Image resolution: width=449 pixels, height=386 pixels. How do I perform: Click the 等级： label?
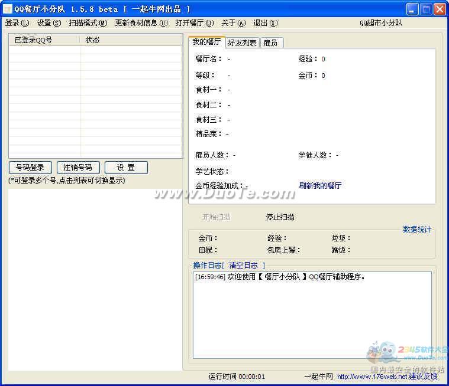(x=205, y=76)
